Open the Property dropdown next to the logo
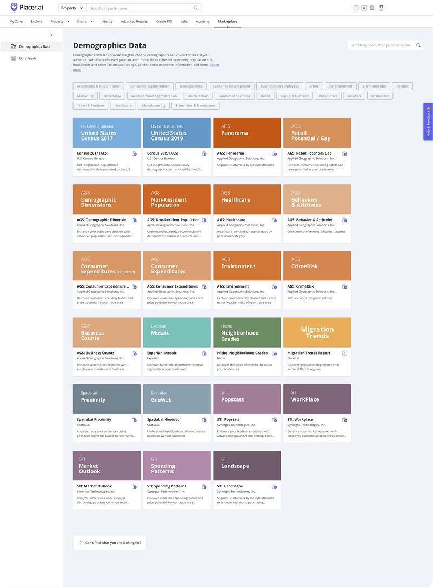Image resolution: width=433 pixels, height=588 pixels. (x=71, y=8)
